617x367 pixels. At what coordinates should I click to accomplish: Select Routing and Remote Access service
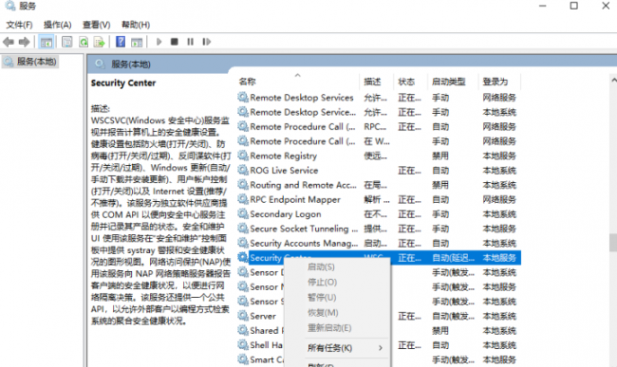pos(379,184)
